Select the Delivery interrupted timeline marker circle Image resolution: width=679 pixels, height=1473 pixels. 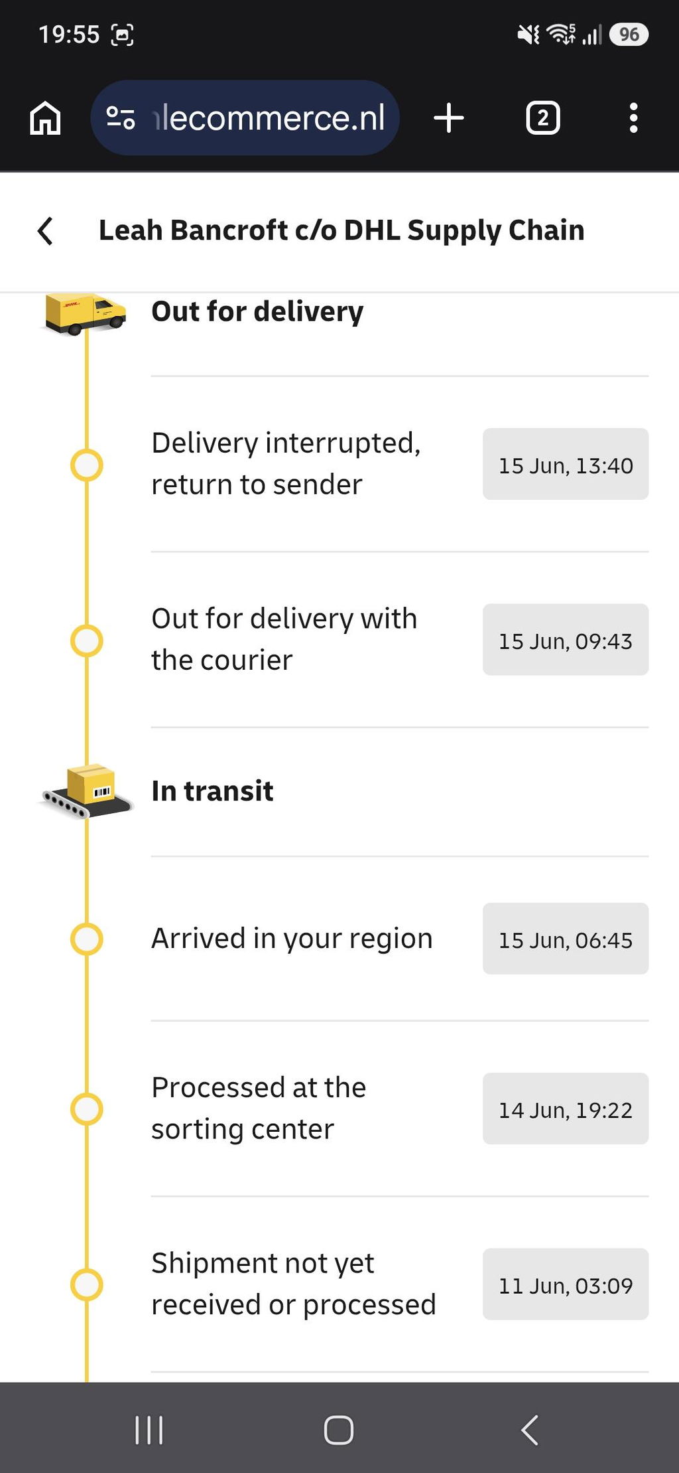pyautogui.click(x=87, y=465)
